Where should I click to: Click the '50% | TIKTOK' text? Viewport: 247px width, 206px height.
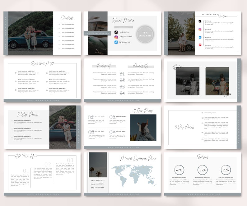tap(124, 32)
